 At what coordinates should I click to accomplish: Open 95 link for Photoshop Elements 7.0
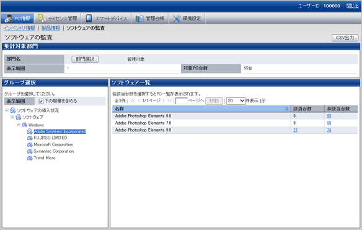[329, 123]
